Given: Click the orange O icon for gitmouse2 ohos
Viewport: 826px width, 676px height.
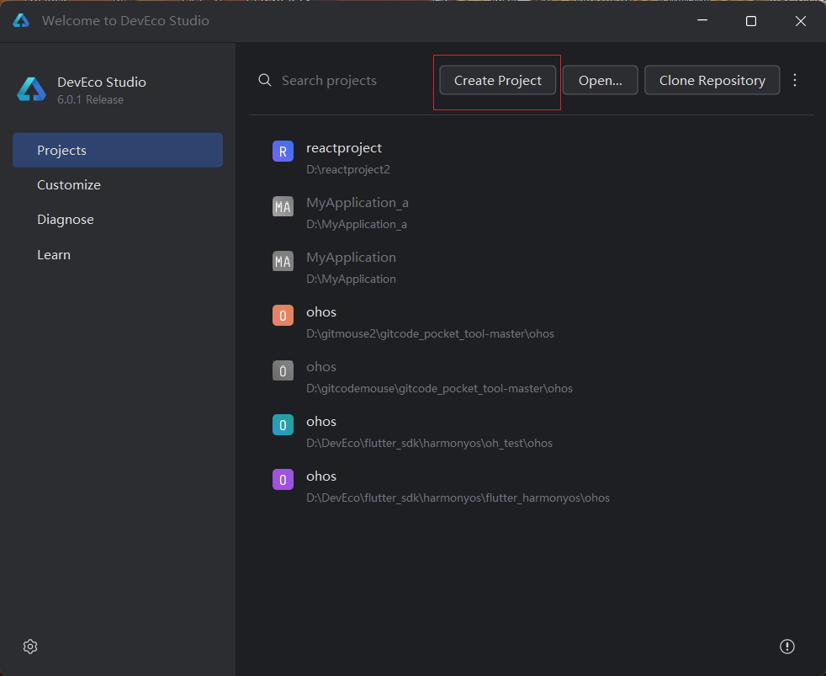Looking at the screenshot, I should coord(283,316).
